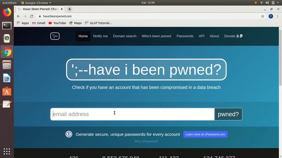Open the GLUT Tutorial bookmark
The image size is (282, 158).
[99, 23]
